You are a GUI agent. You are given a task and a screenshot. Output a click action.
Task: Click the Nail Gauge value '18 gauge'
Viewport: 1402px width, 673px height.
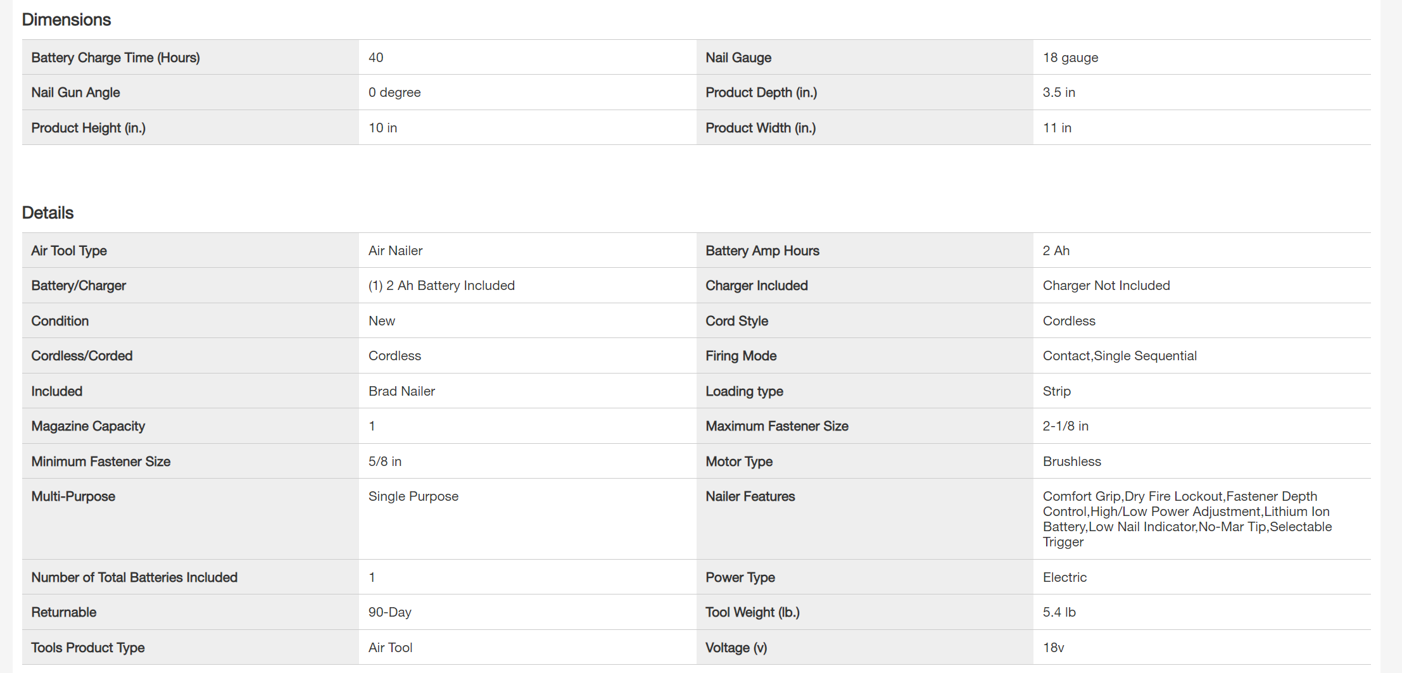1070,58
